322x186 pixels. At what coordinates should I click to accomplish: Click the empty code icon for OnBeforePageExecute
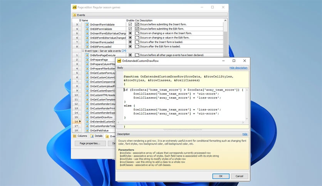pos(137,55)
